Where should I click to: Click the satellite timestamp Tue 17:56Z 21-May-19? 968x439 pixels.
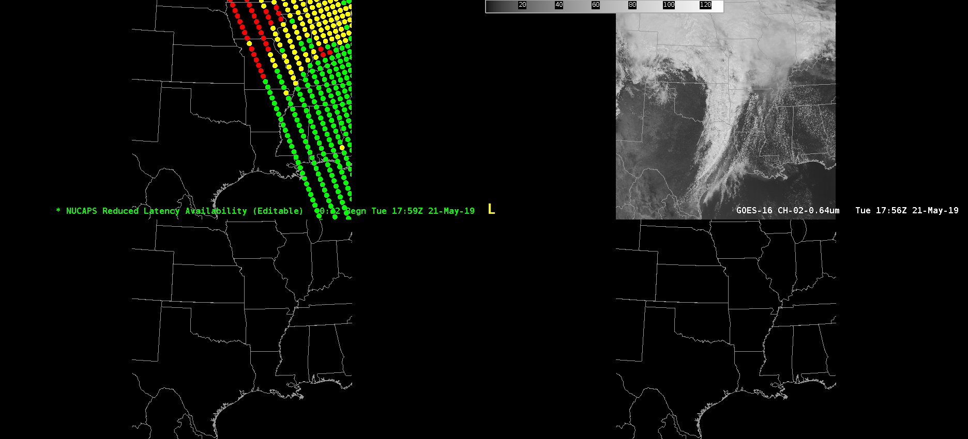click(x=906, y=211)
